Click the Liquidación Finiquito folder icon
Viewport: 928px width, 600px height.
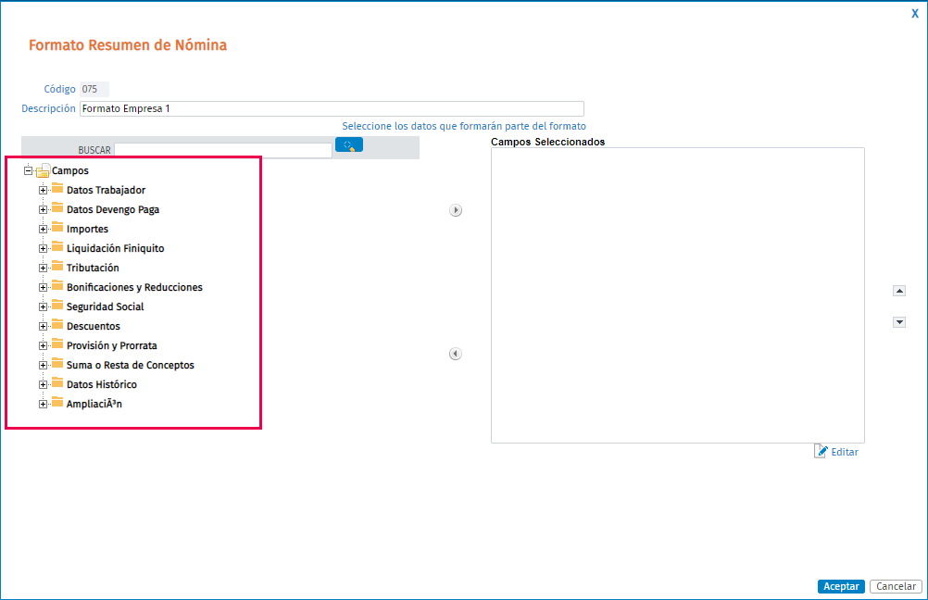coord(57,247)
